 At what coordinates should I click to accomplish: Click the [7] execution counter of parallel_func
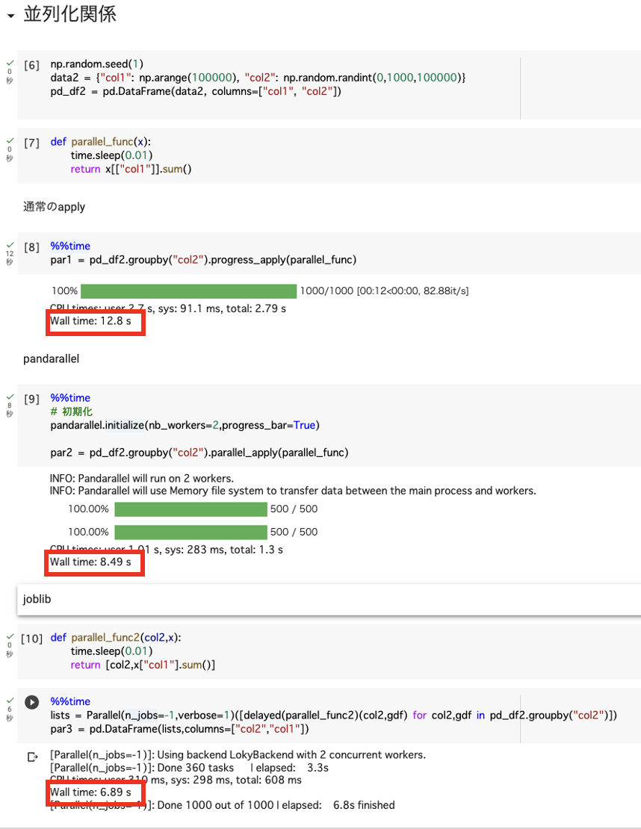(x=31, y=143)
